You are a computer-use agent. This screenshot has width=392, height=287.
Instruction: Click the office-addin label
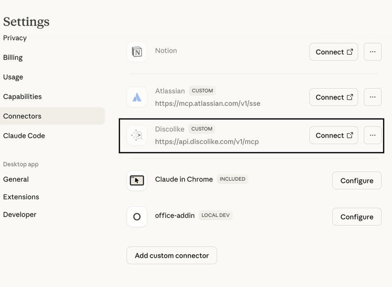click(175, 215)
